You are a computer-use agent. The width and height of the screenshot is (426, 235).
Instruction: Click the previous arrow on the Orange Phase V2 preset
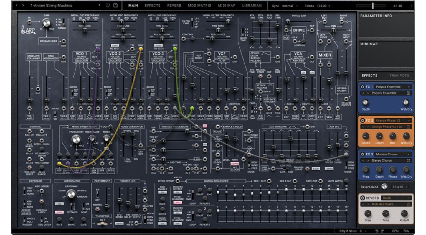click(x=364, y=127)
